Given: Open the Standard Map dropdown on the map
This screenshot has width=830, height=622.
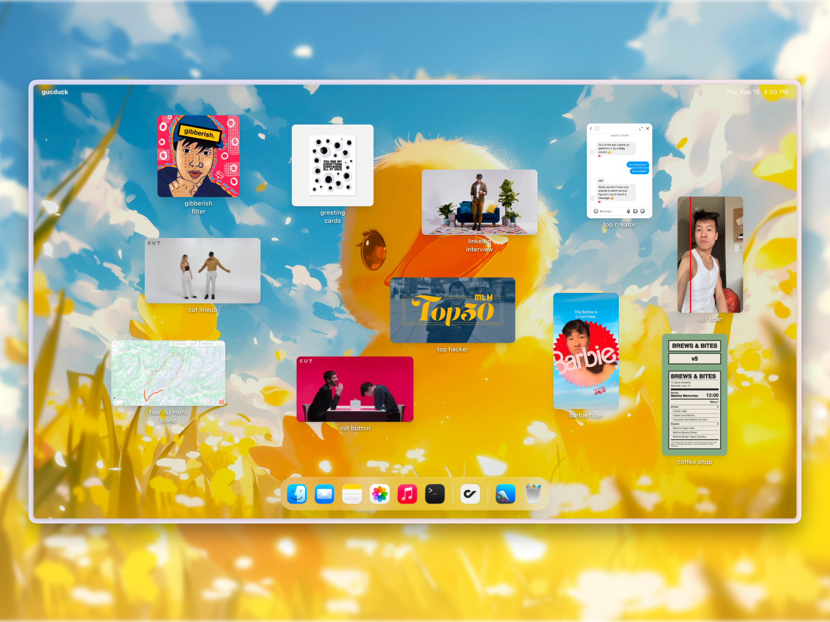Looking at the screenshot, I should [208, 344].
